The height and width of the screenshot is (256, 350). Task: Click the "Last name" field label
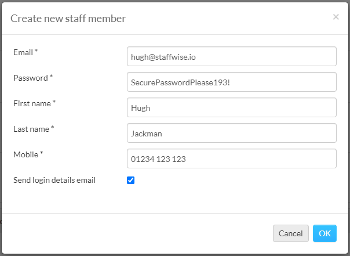click(31, 129)
